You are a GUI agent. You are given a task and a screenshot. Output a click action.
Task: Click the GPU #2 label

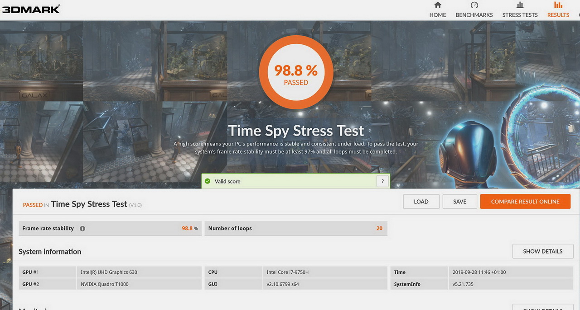tap(31, 284)
